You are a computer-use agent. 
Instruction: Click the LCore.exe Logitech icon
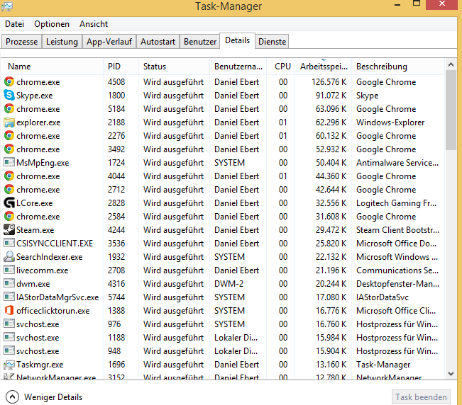tap(9, 203)
